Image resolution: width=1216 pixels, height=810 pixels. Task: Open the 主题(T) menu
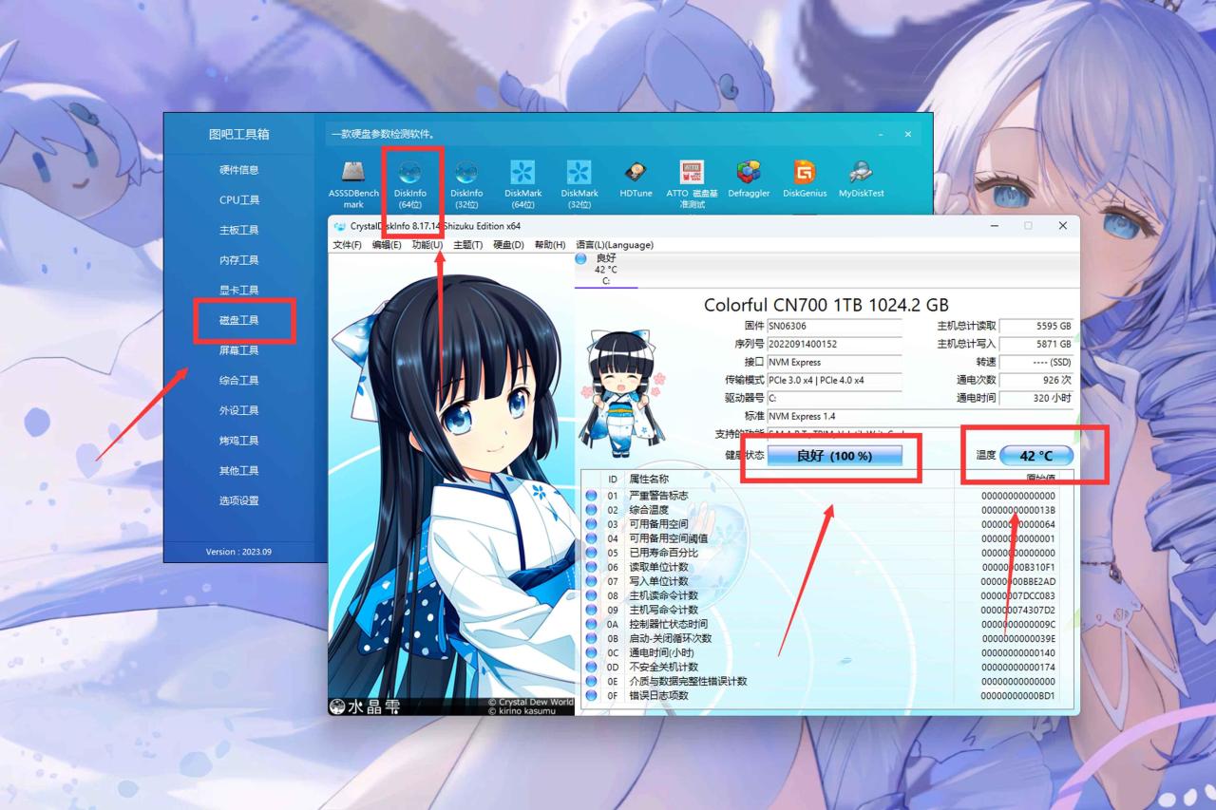468,245
